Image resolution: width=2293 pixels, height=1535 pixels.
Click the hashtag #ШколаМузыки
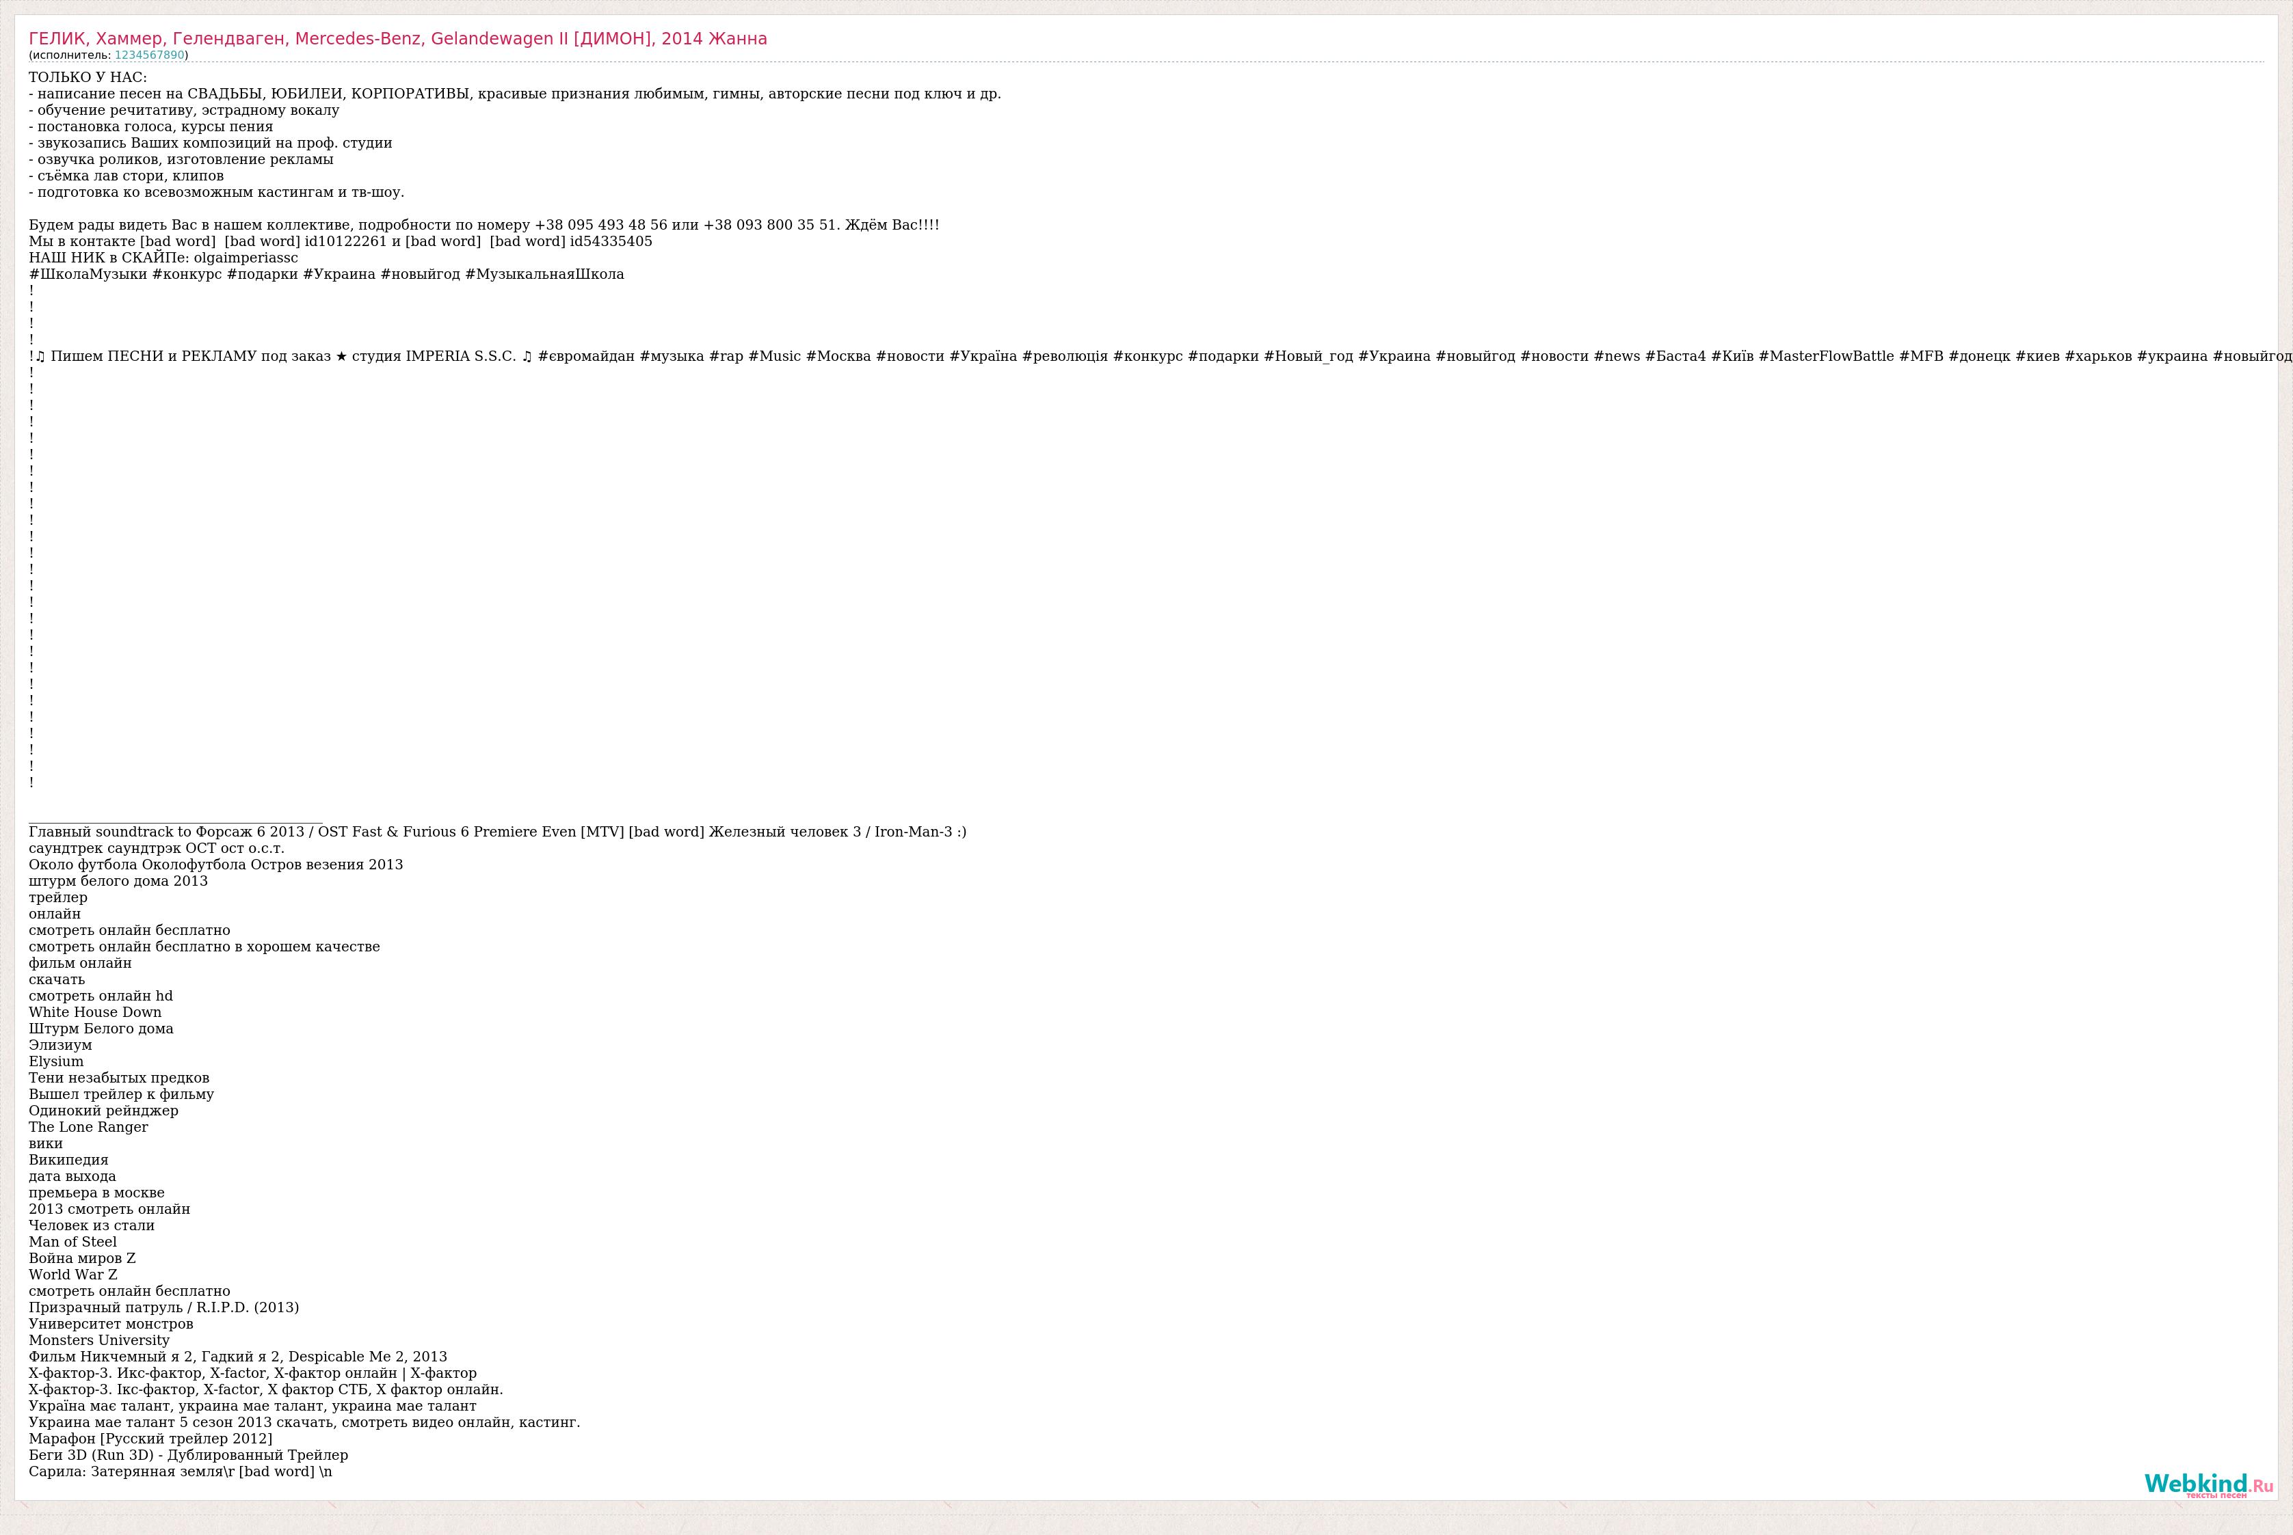[88, 274]
